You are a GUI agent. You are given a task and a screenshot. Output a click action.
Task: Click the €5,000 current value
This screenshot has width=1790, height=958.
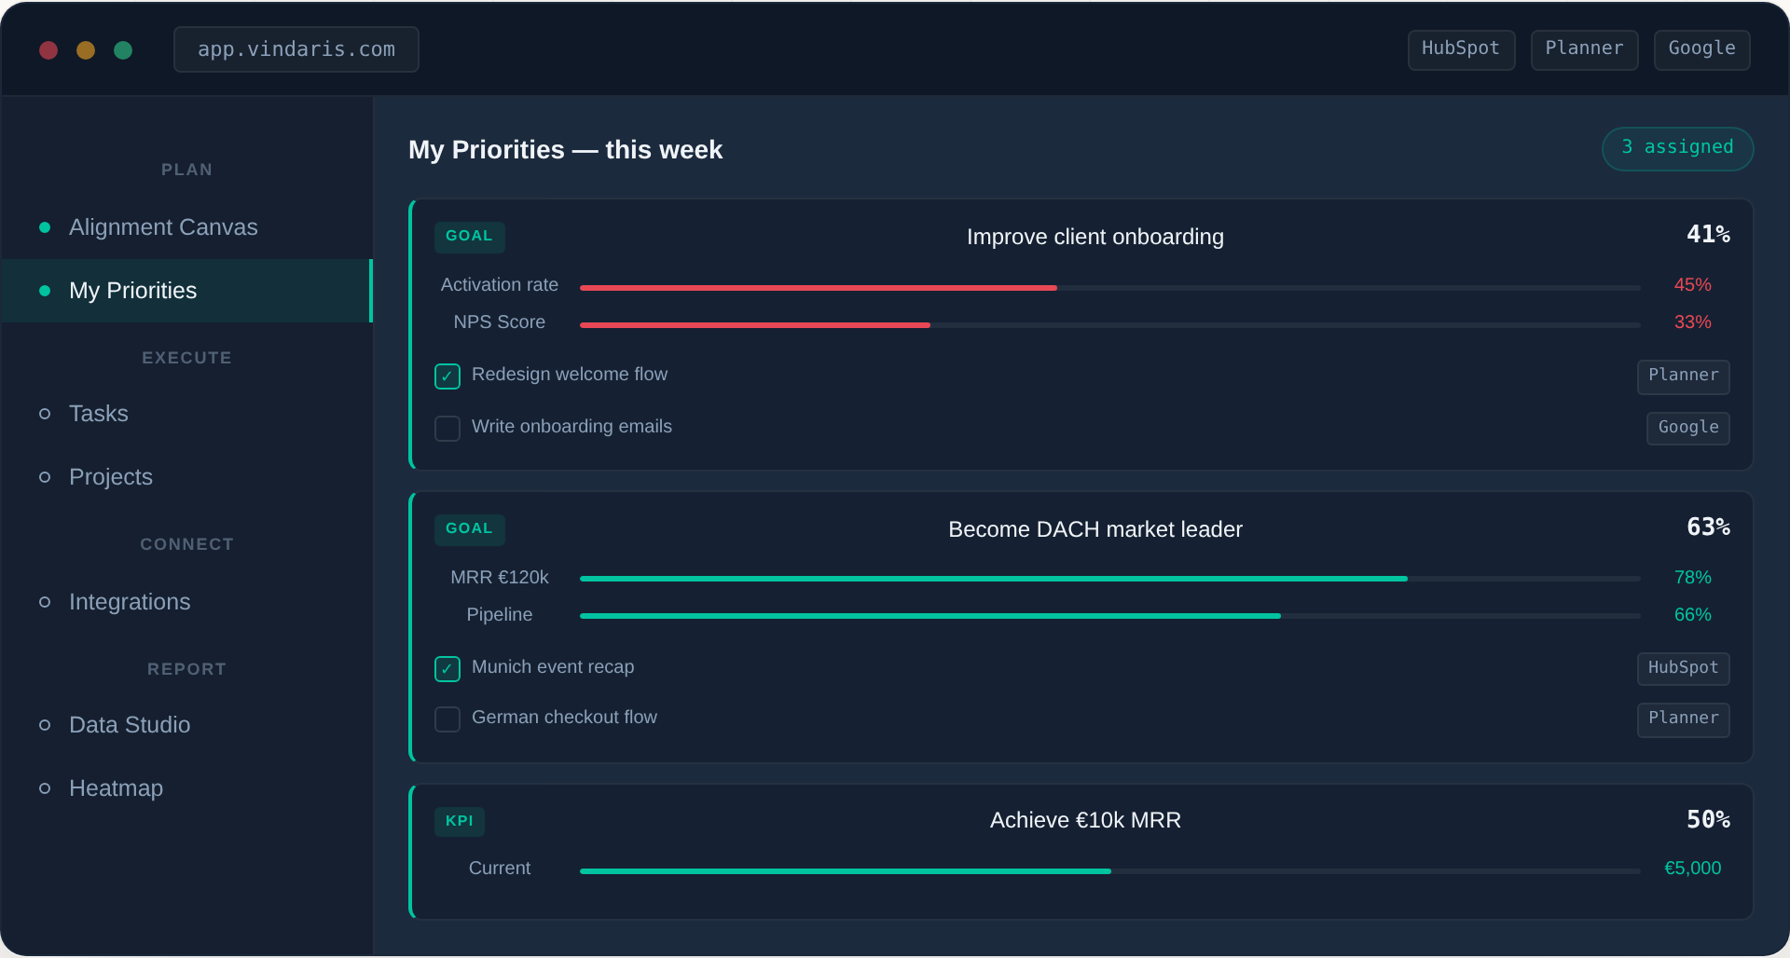[1692, 869]
